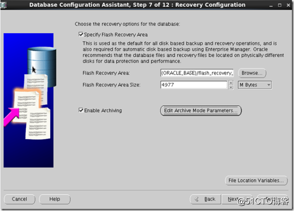Screen dimensions: 294x211
Task: Uncheck Specify Flash Recovery Area checkbox
Action: (x=81, y=34)
